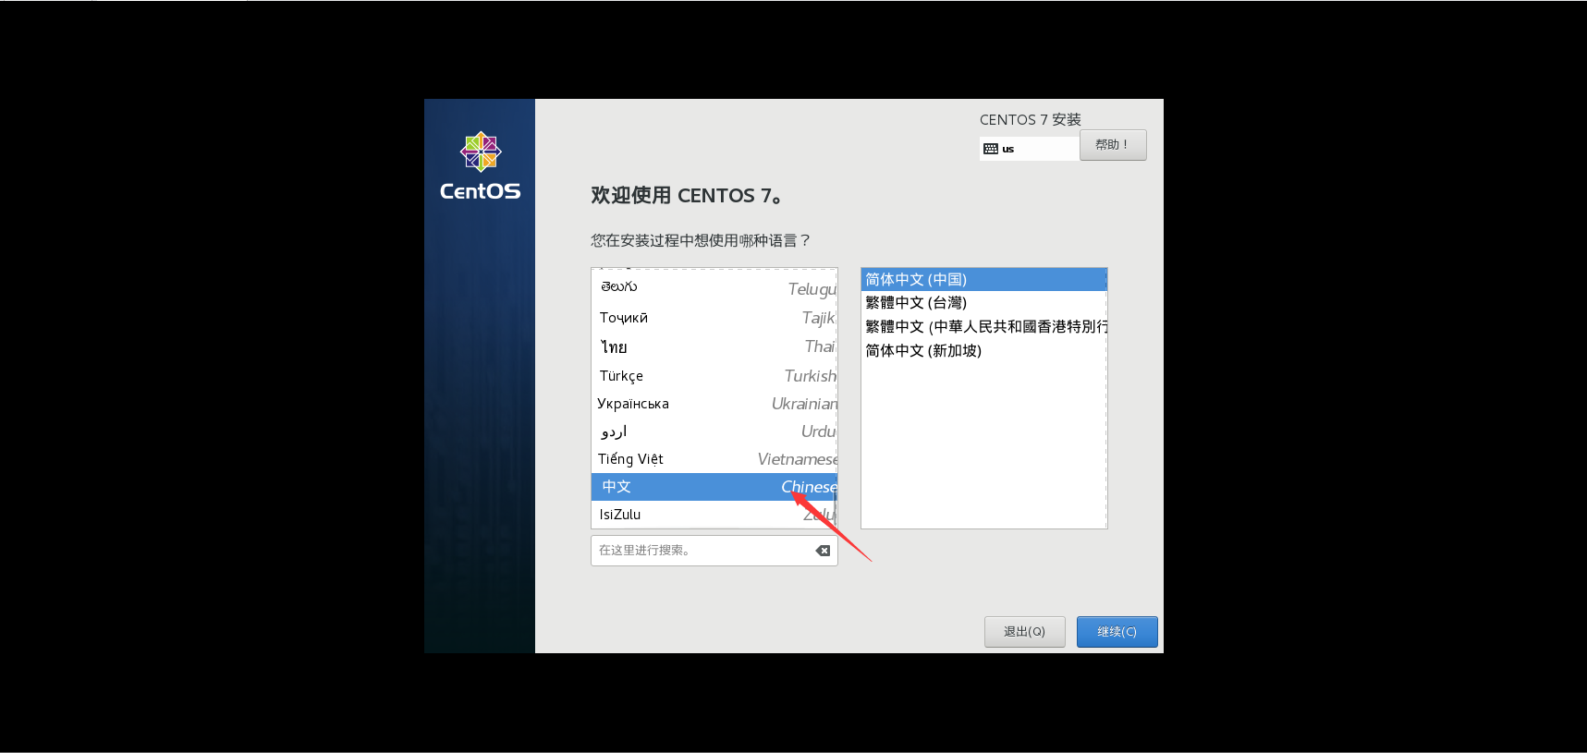Click the search field 在这里进行搜索
Image resolution: width=1587 pixels, height=753 pixels.
[714, 551]
